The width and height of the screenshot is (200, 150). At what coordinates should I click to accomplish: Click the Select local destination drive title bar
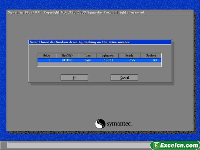coord(100,42)
